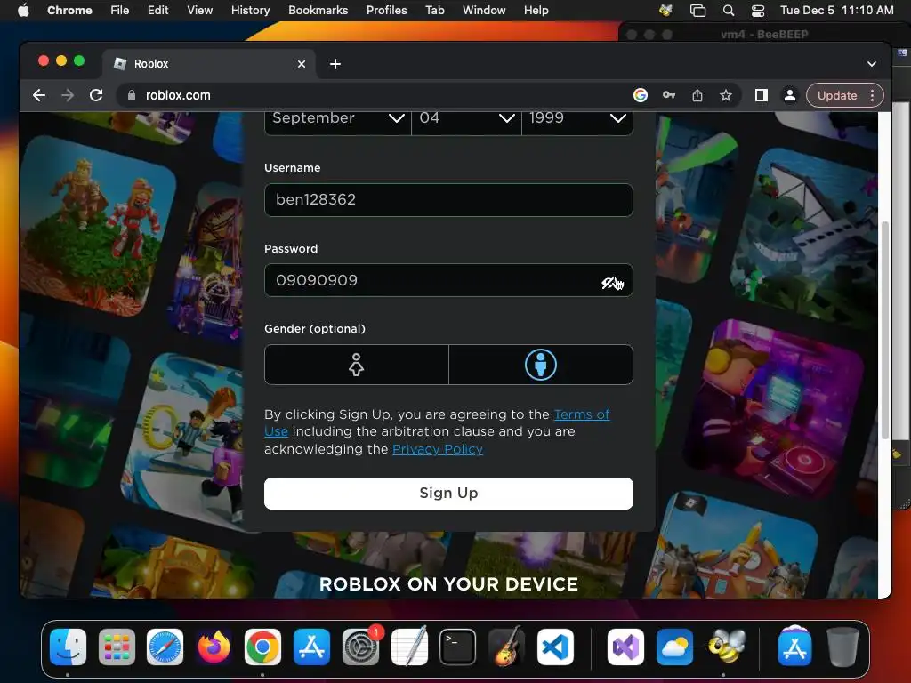Open Terminal from the Dock
Viewport: 911px width, 683px height.
(x=458, y=647)
